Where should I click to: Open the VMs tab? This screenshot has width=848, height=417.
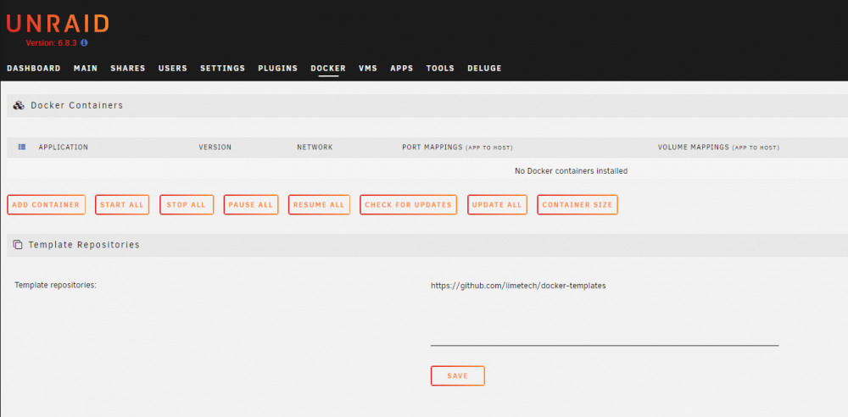pyautogui.click(x=368, y=69)
